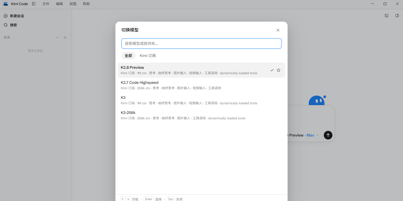Star the K2.8 Preview model as favorite
This screenshot has width=403, height=201.
coord(279,70)
